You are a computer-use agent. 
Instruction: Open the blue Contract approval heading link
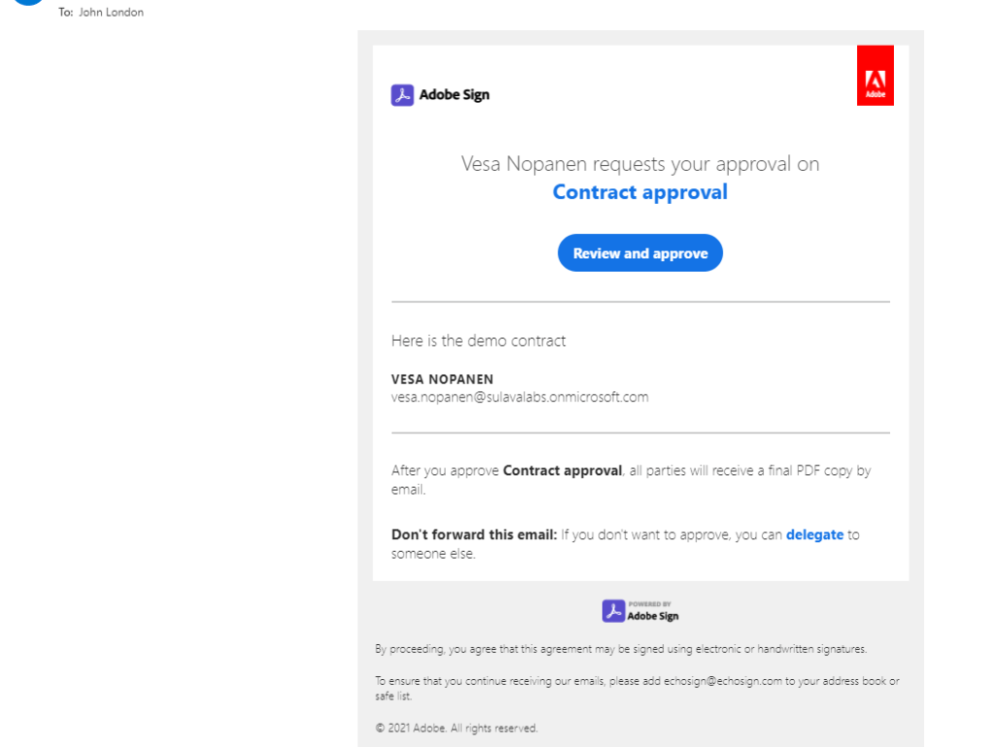(640, 192)
